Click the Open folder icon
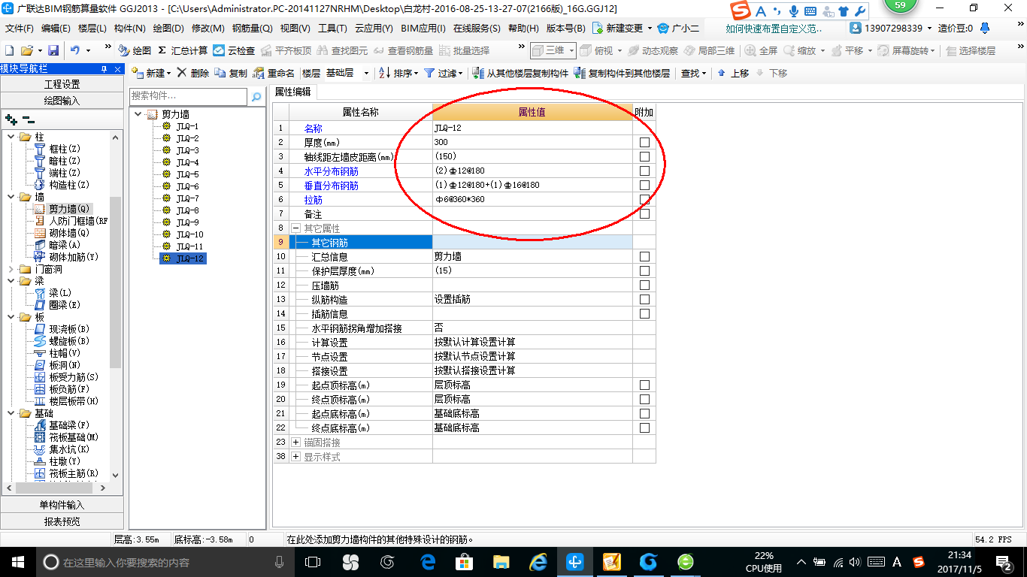Screen dimensions: 1027x577 pyautogui.click(x=26, y=50)
